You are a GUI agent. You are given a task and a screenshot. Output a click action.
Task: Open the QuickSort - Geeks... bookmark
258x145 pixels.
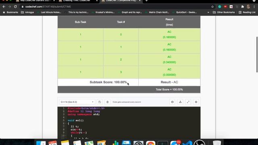pyautogui.click(x=185, y=12)
